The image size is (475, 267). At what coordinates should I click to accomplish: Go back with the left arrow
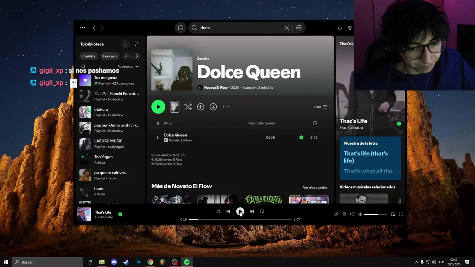pyautogui.click(x=94, y=28)
